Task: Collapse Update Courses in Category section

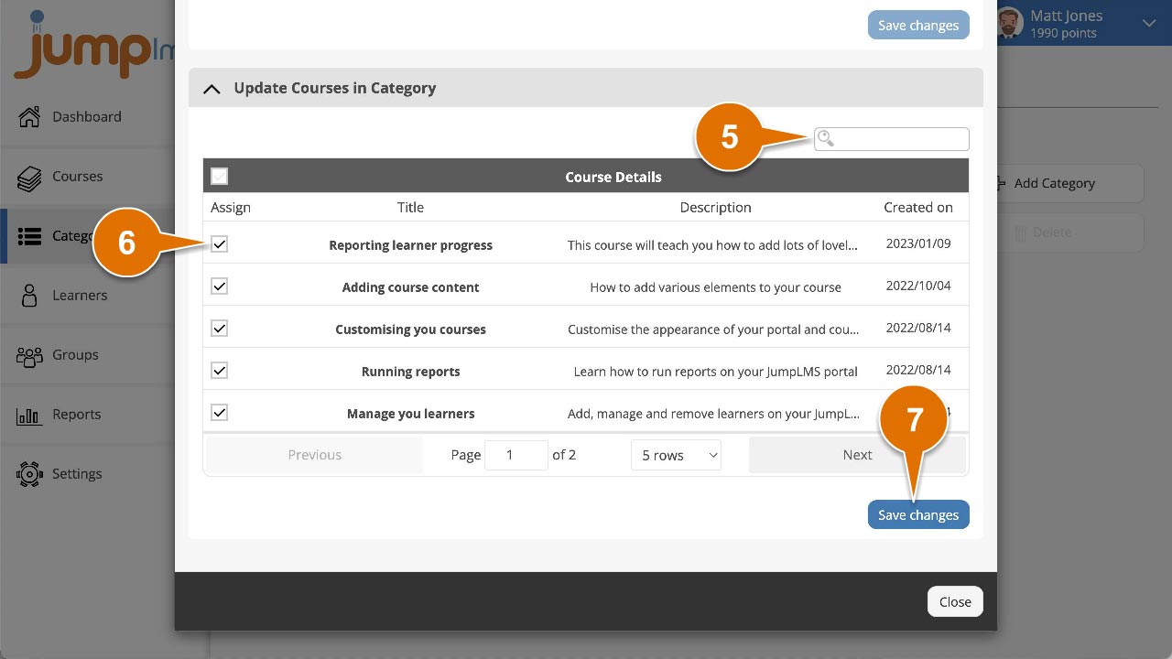Action: (x=212, y=89)
